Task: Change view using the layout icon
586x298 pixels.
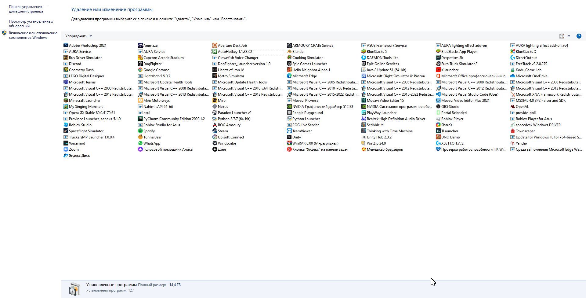Action: 562,36
